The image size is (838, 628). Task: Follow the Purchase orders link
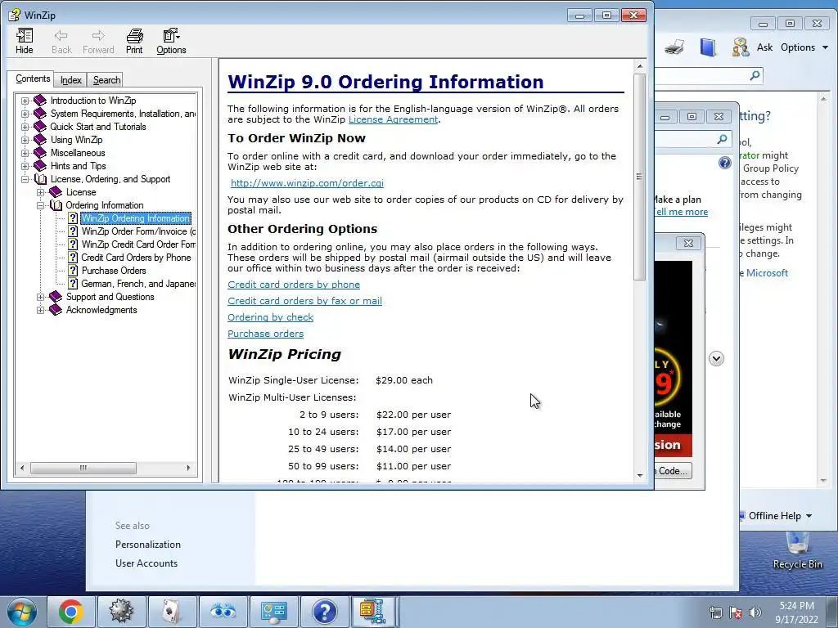click(266, 334)
